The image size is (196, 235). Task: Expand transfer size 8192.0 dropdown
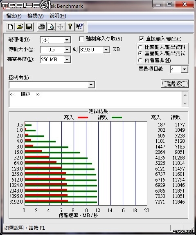(106, 50)
